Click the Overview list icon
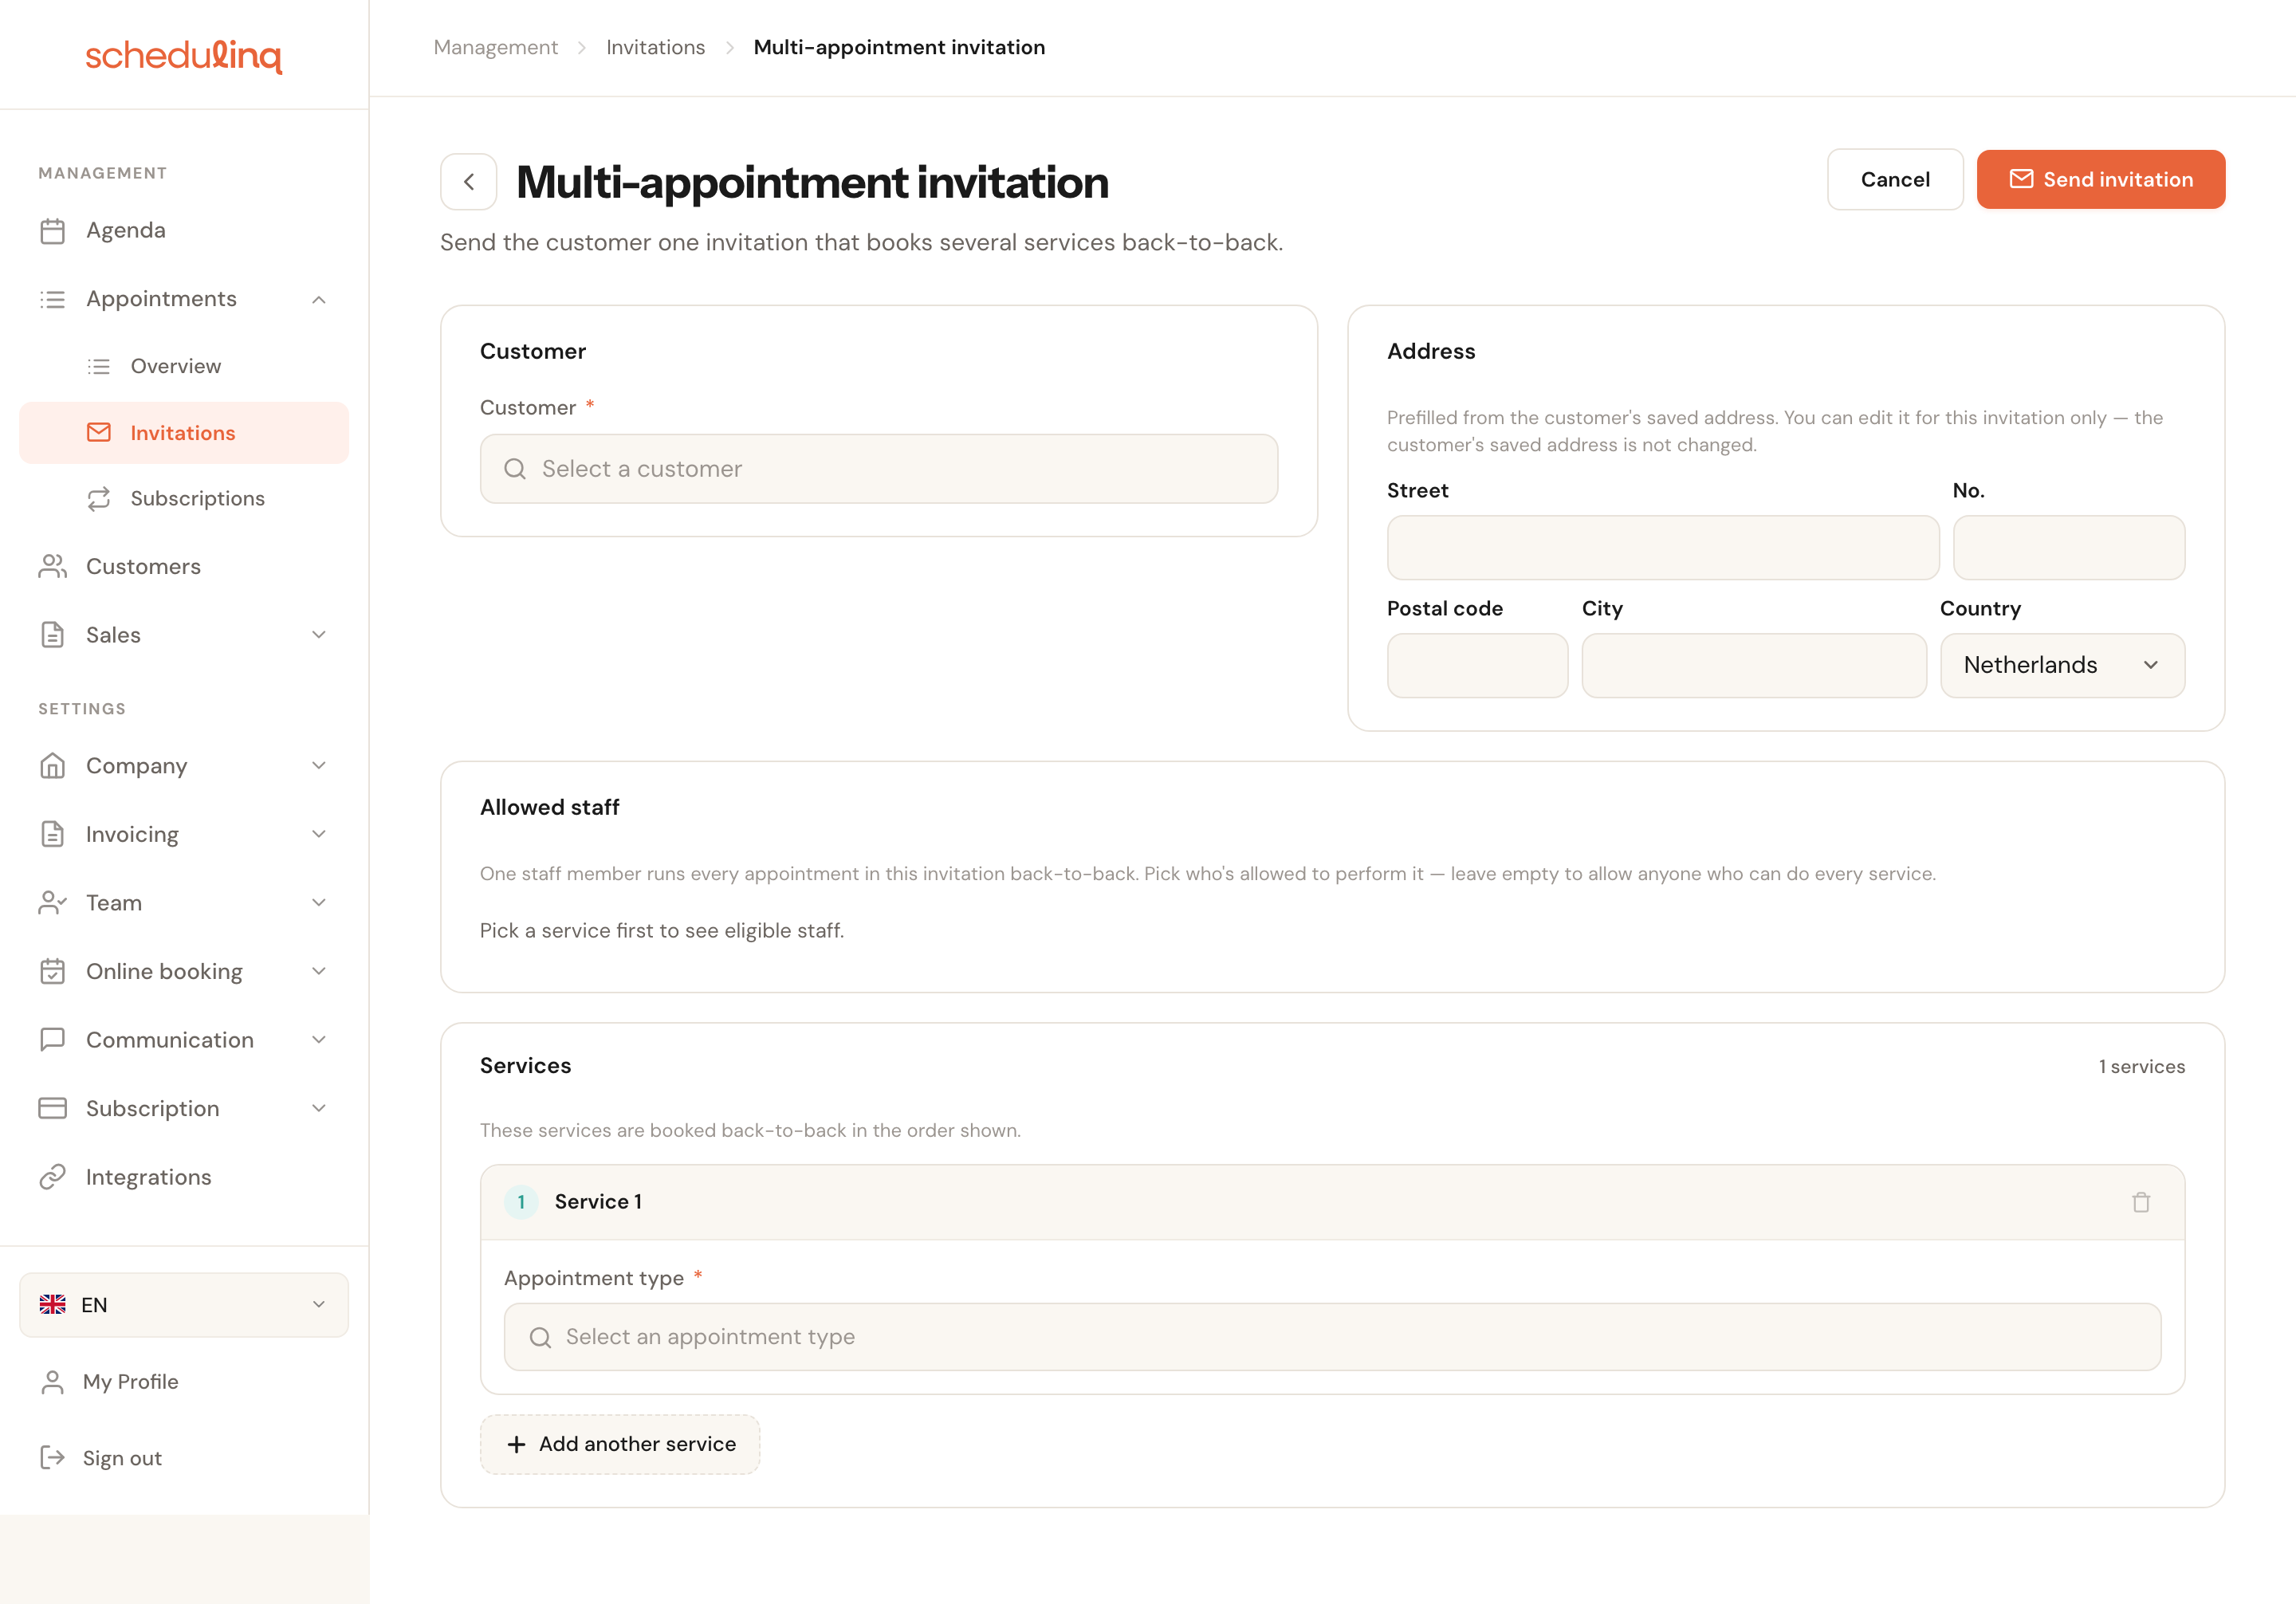The width and height of the screenshot is (2296, 1604). (x=99, y=366)
